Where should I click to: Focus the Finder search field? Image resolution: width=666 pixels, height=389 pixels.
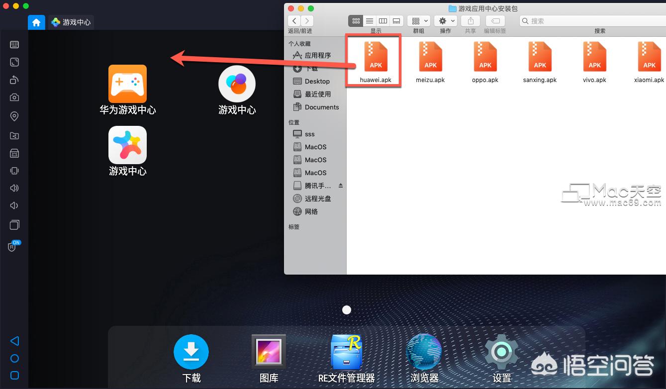pyautogui.click(x=592, y=21)
